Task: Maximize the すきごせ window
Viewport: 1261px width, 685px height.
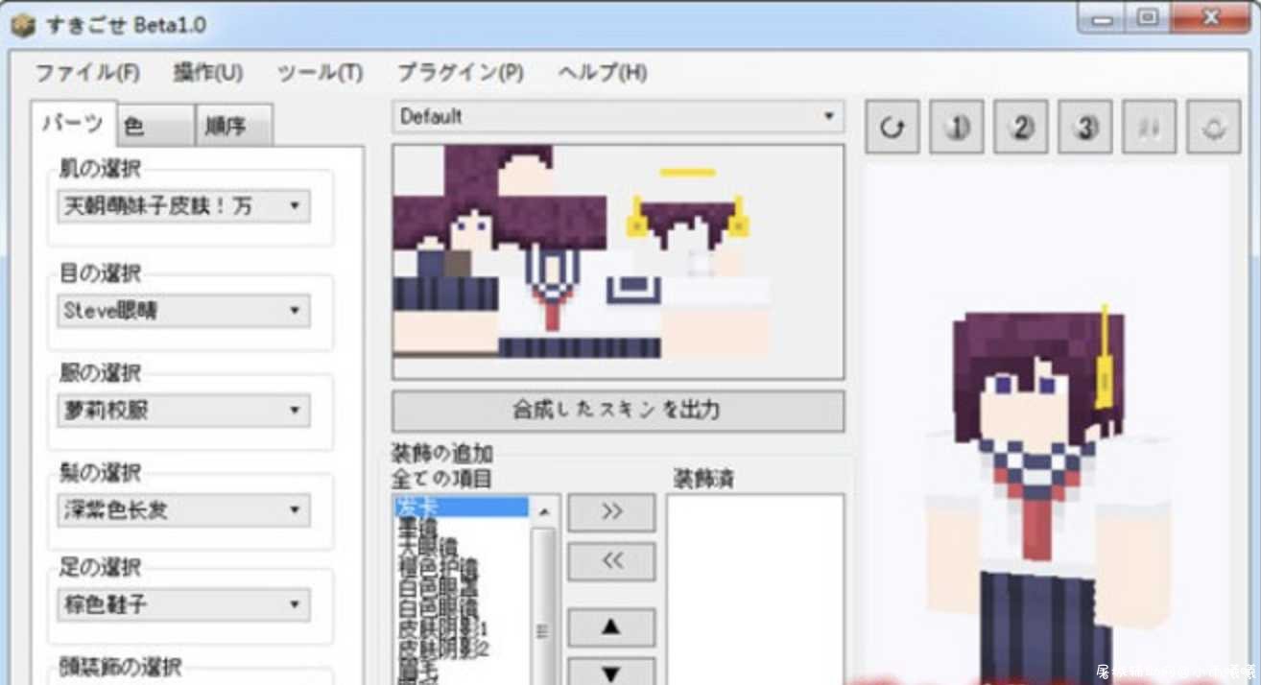Action: [1148, 18]
